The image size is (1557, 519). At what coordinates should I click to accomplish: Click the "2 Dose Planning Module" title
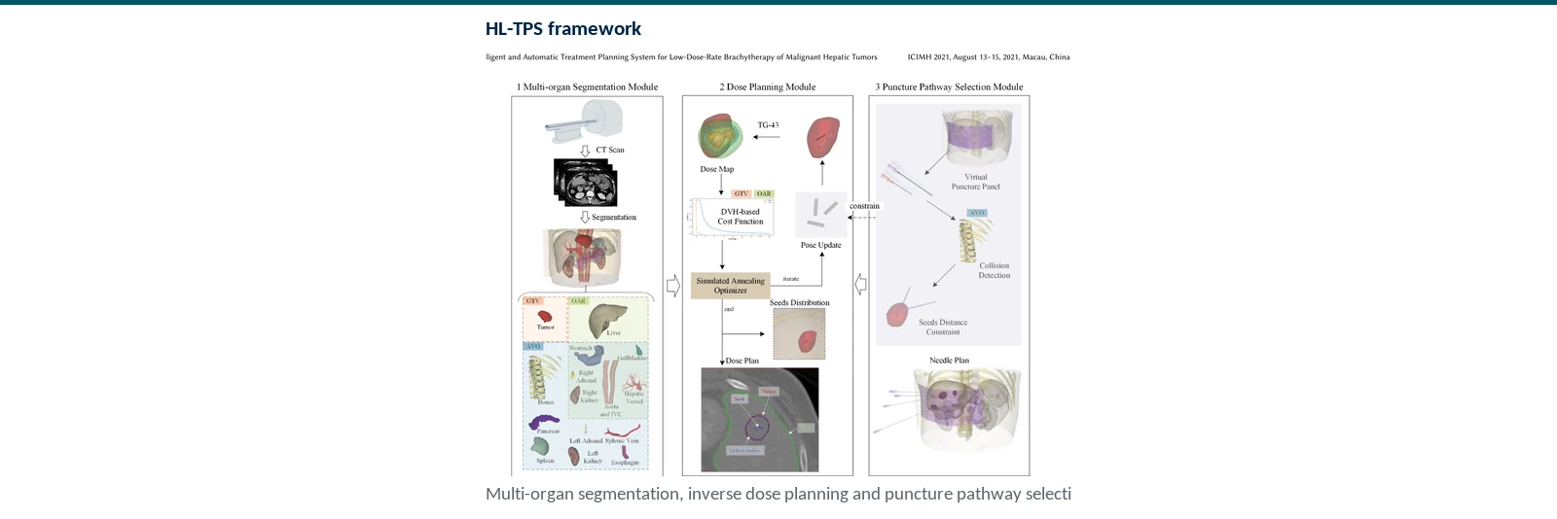768,86
